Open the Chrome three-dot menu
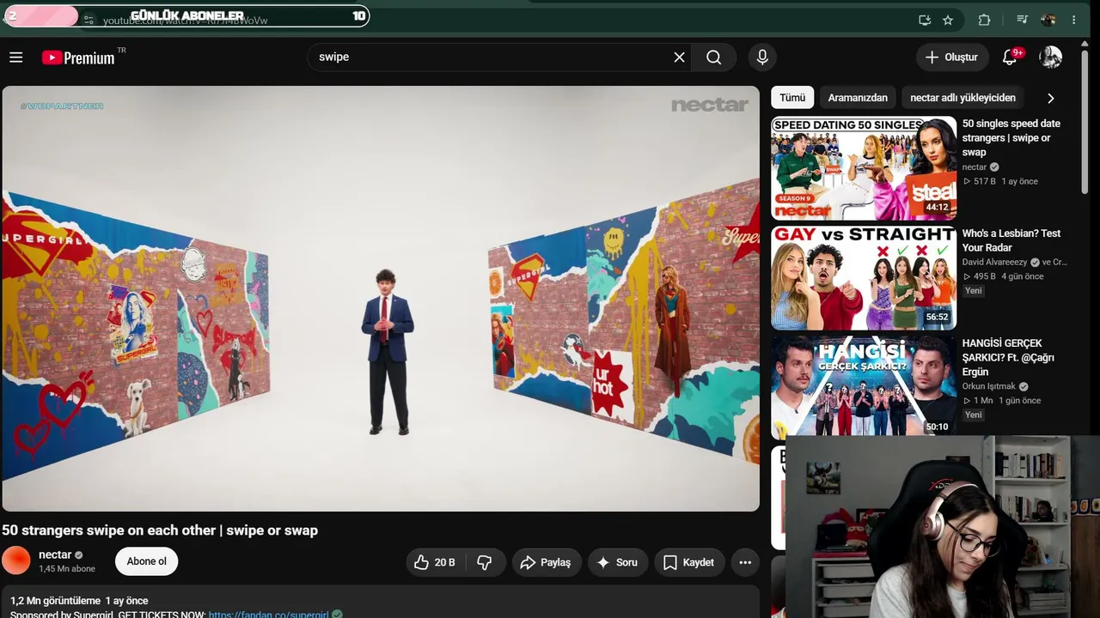The height and width of the screenshot is (618, 1100). click(1074, 20)
